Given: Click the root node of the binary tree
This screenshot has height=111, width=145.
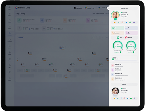Looking at the screenshot, I should pos(63,48).
